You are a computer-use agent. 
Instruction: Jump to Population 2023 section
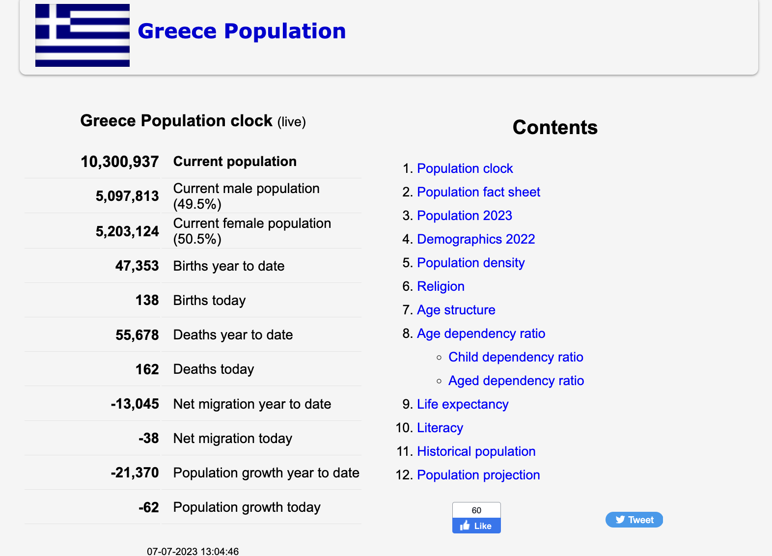464,216
